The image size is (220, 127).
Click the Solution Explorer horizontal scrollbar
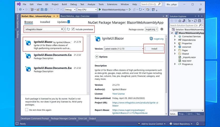tap(181, 110)
